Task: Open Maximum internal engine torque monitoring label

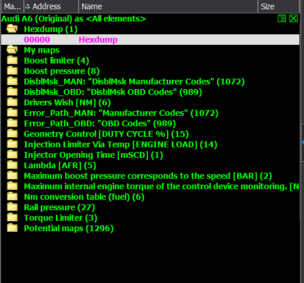Action: [161, 186]
